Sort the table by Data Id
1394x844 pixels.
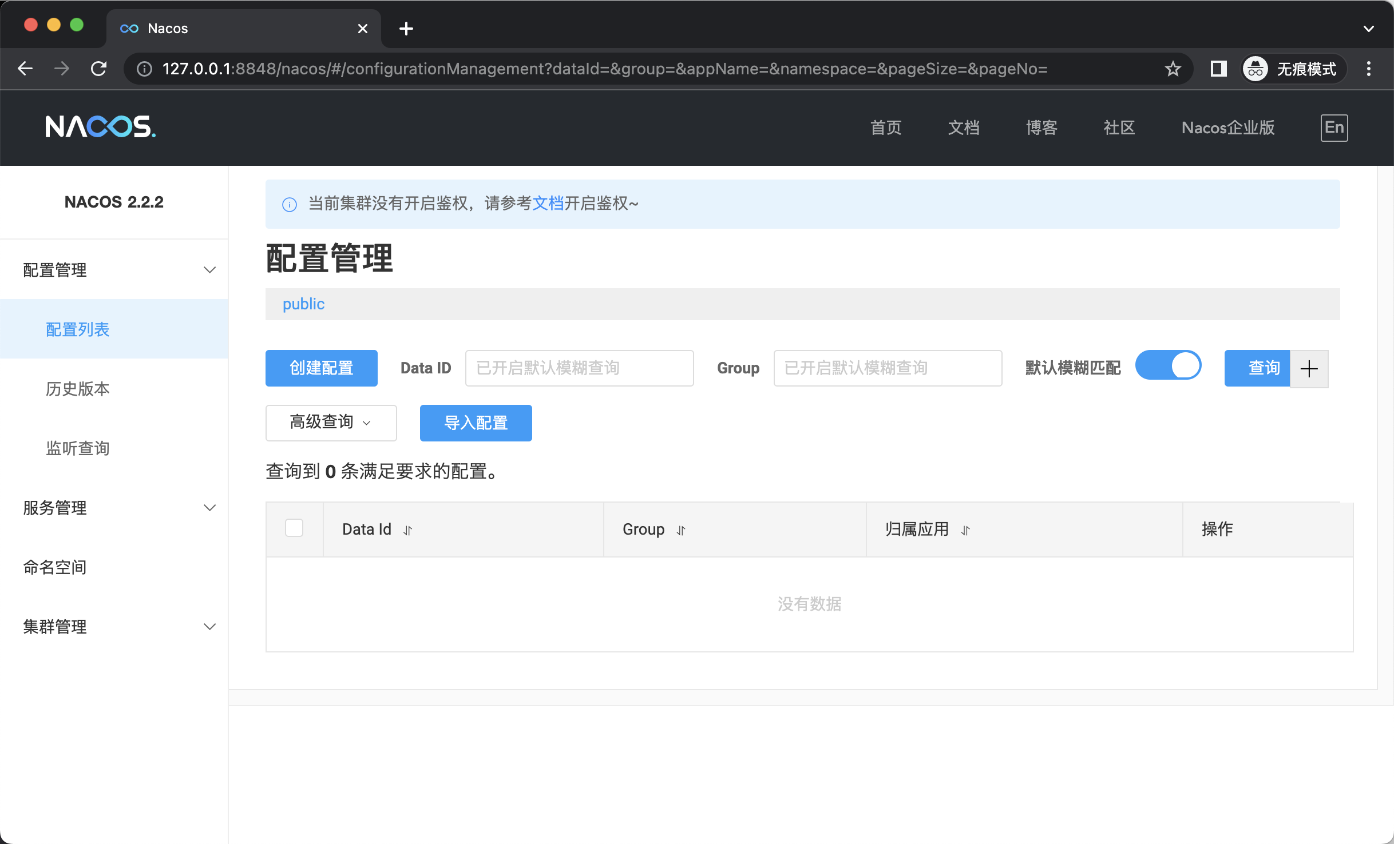point(407,531)
